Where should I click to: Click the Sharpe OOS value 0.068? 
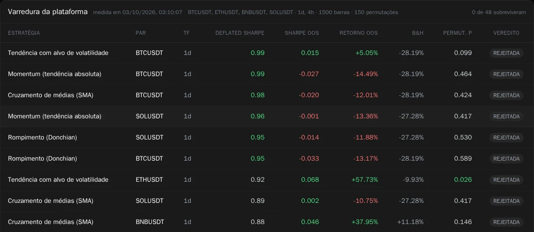[310, 179]
